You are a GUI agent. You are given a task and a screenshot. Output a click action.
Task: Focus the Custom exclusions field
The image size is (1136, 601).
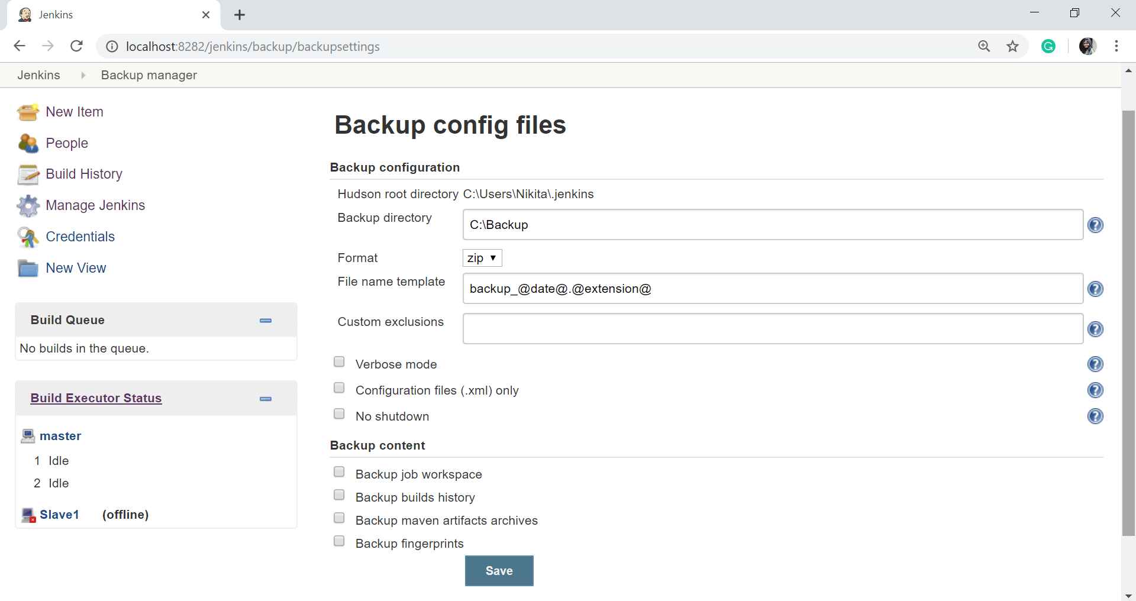pos(773,329)
